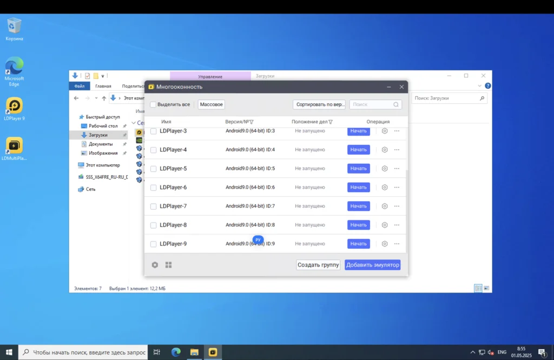Image resolution: width=554 pixels, height=360 pixels.
Task: Select the Microsoft Edge desktop icon
Action: tap(14, 71)
